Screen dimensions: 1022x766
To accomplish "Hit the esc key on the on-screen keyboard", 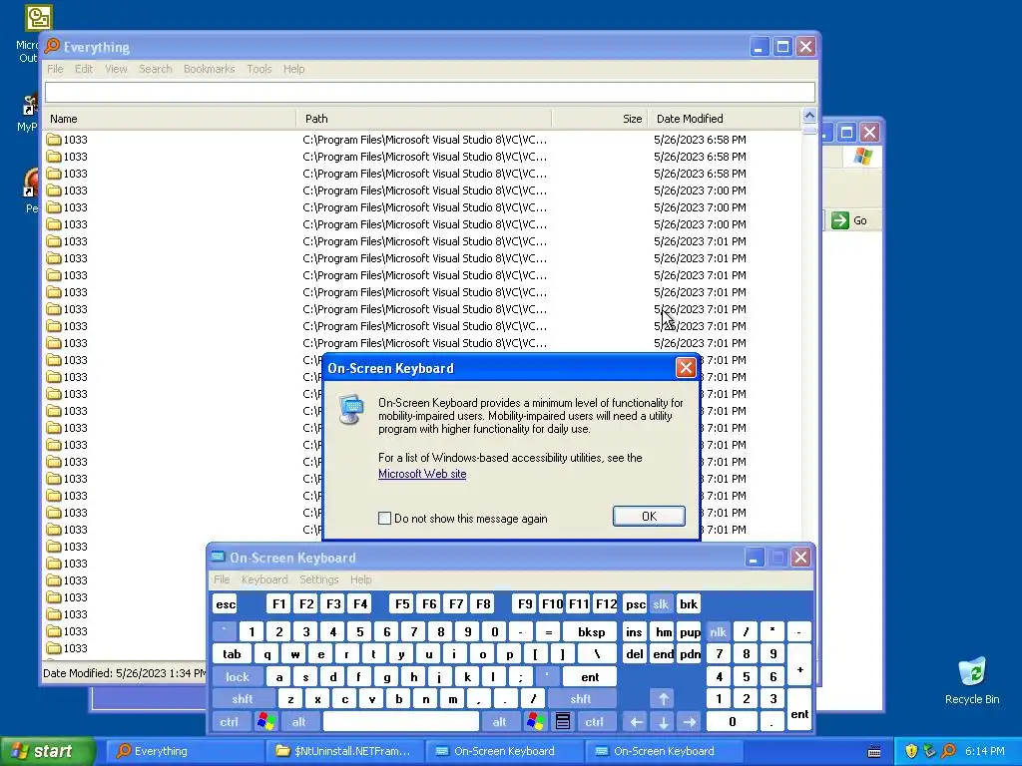I will point(226,604).
